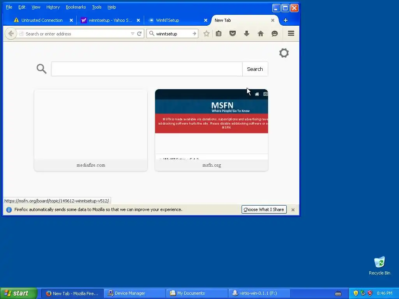Click the 8:46 PM clock
This screenshot has width=399, height=299.
click(x=385, y=294)
